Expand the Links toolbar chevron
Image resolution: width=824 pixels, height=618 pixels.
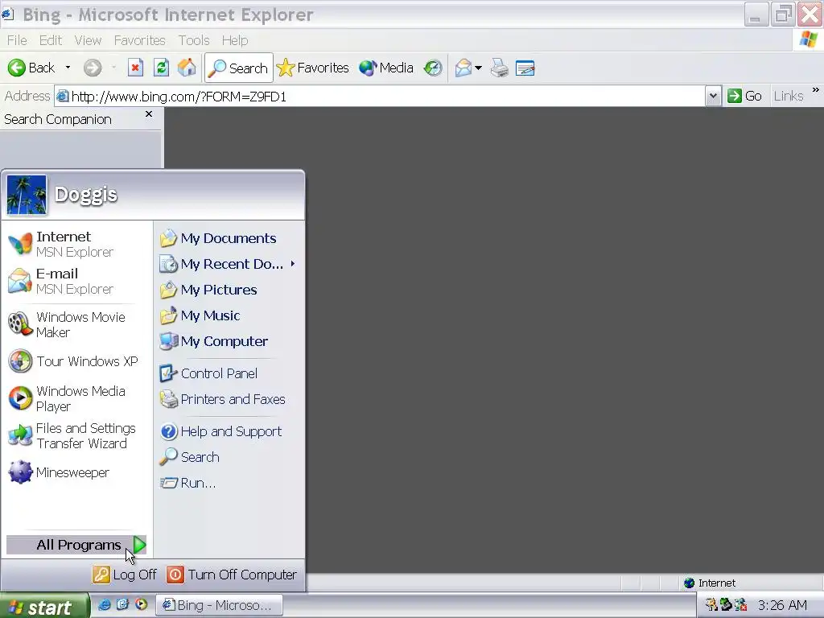[816, 90]
